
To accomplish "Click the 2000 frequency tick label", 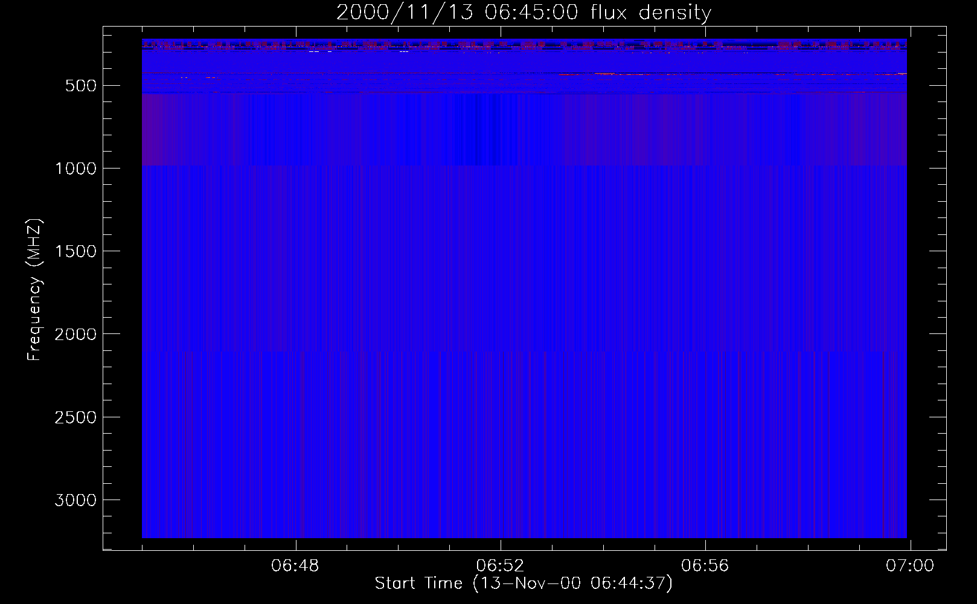I will point(75,334).
